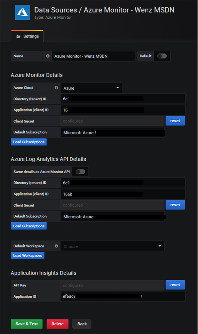Click the sliders icon on the Settings tab

coord(18,36)
